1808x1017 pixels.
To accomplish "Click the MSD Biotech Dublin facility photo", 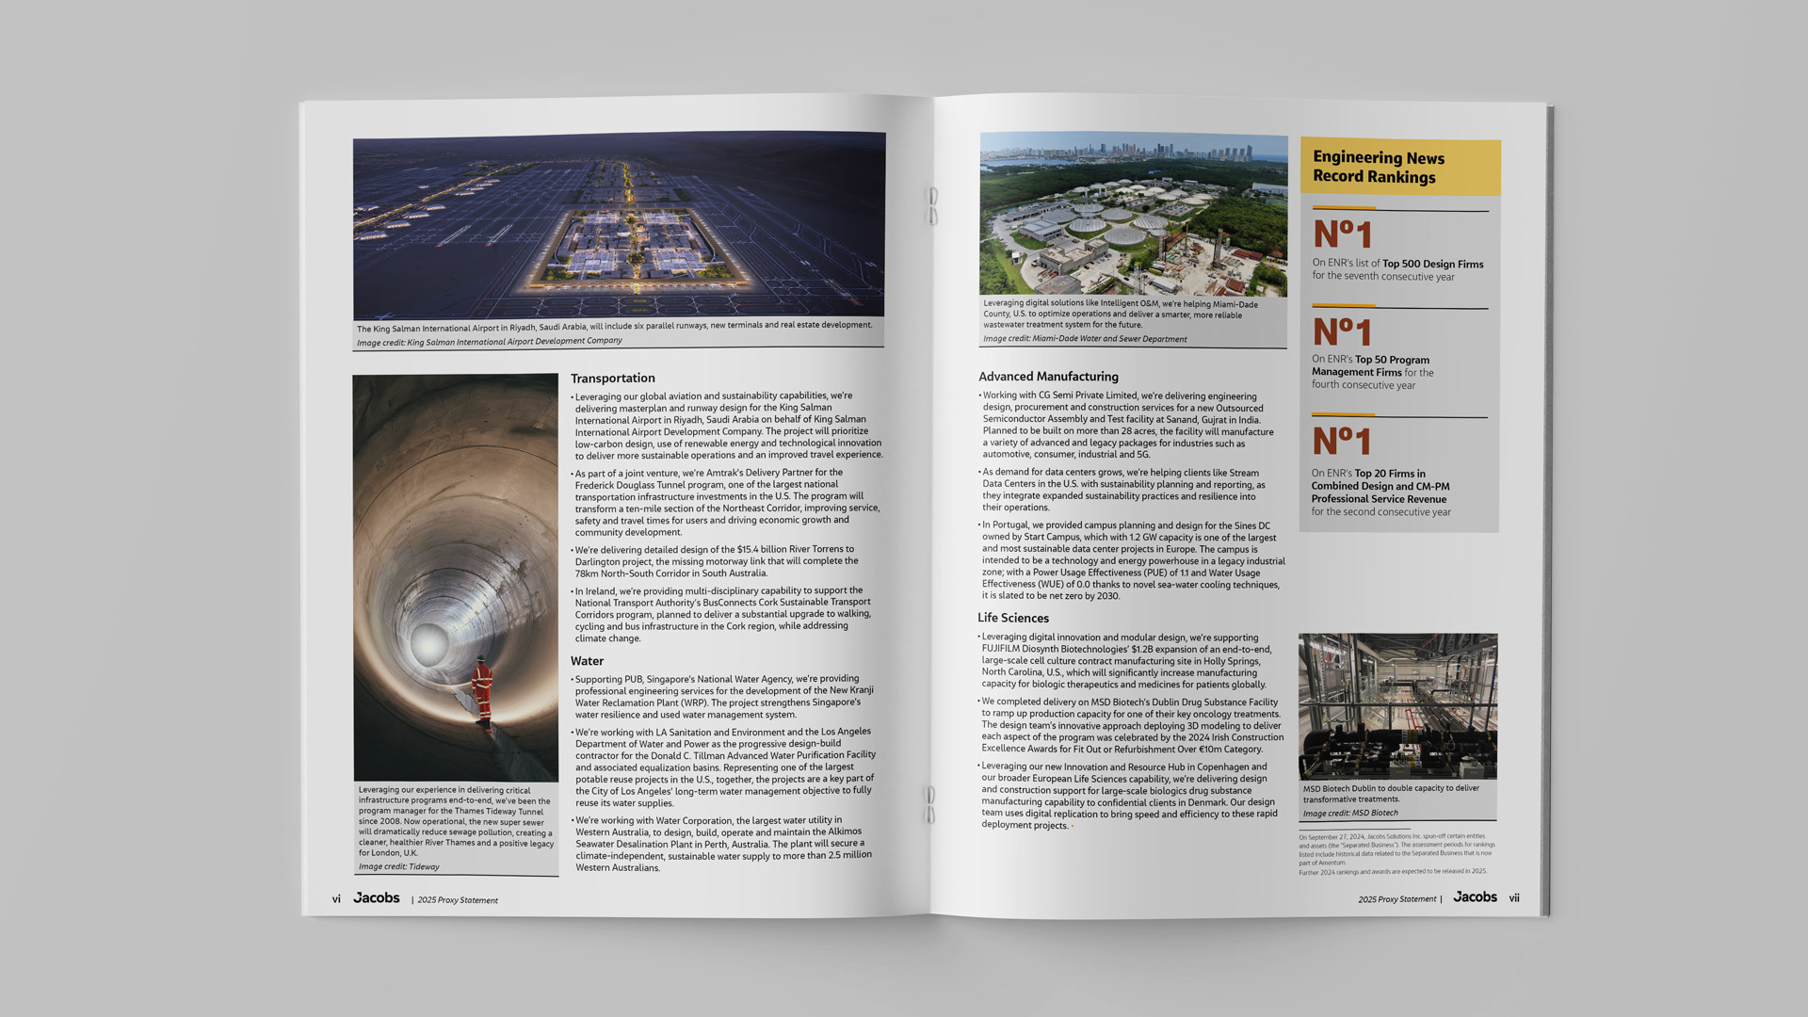I will tap(1397, 706).
